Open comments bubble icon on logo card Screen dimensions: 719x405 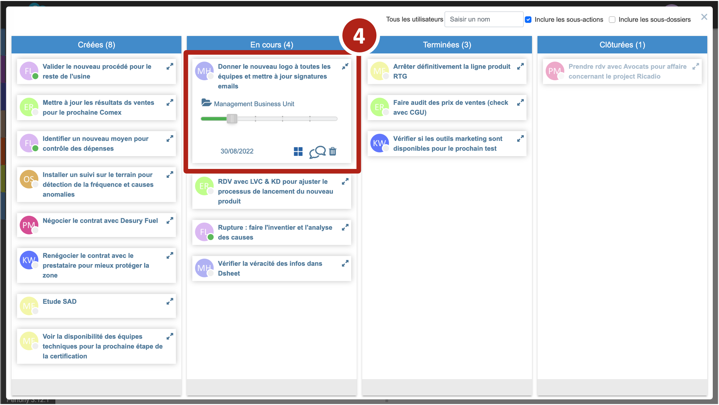[x=317, y=152]
